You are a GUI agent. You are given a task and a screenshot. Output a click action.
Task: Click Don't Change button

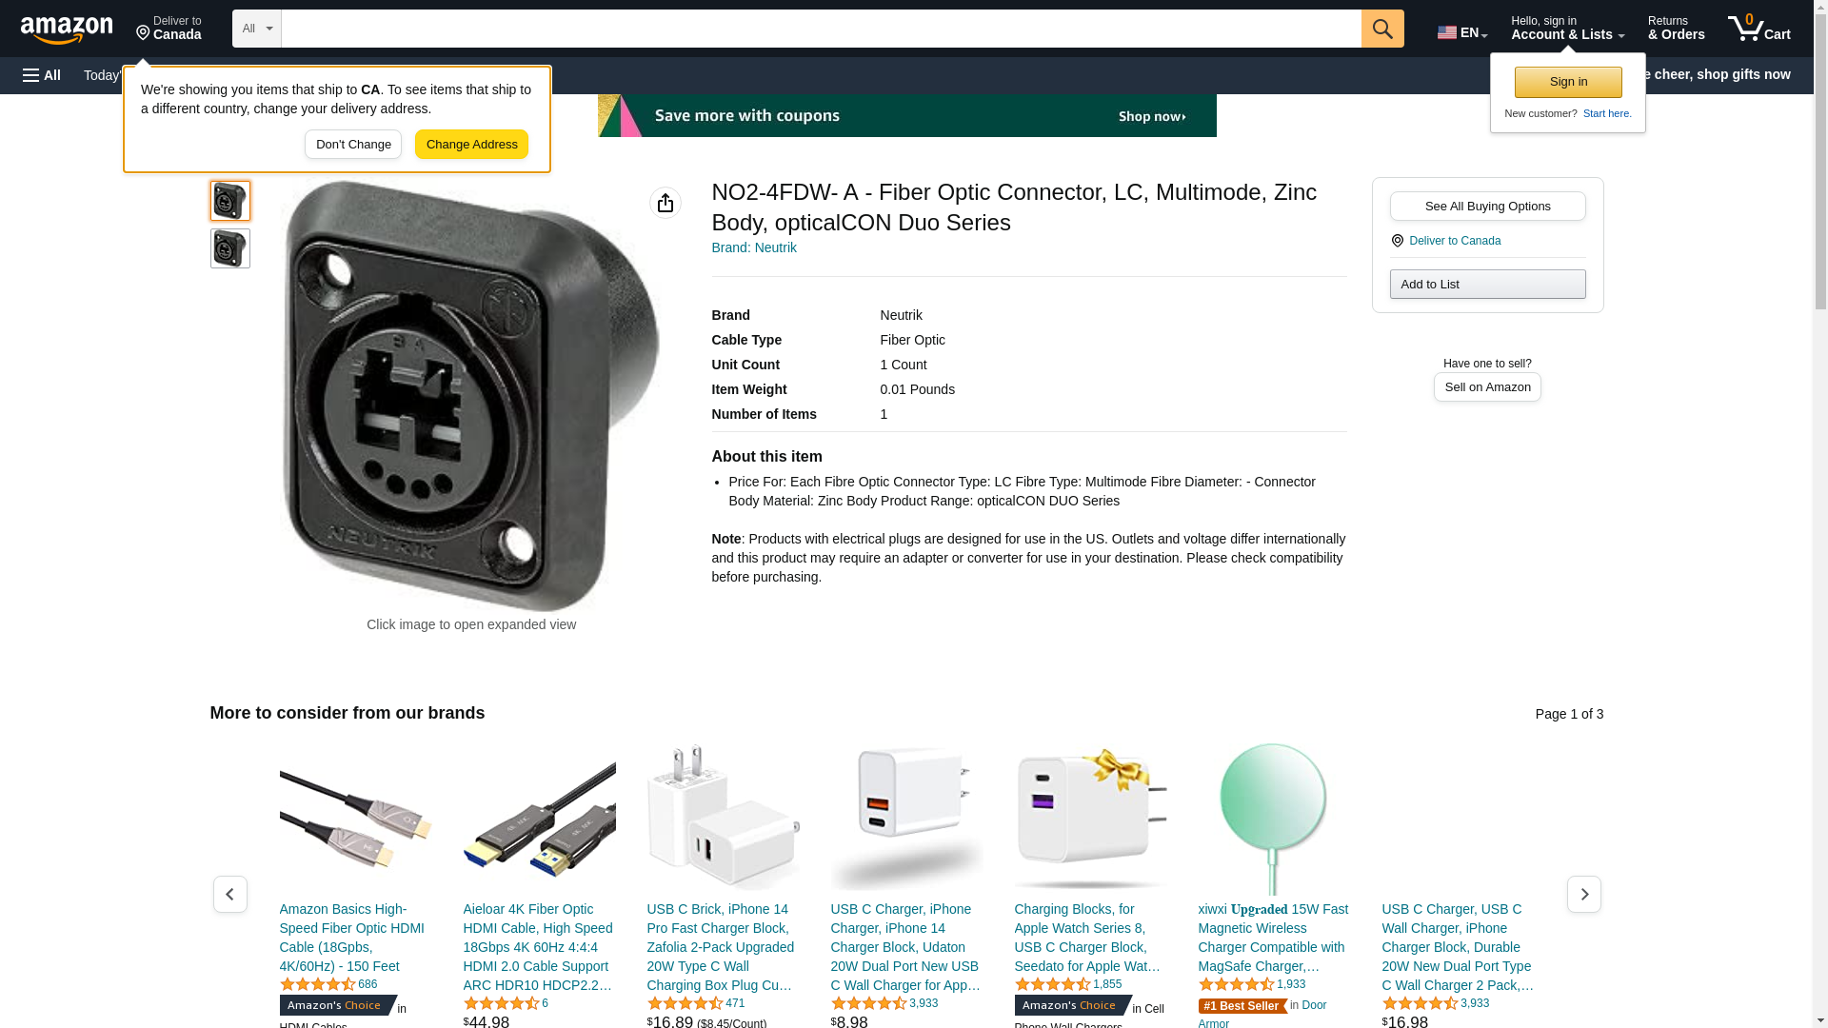tap(353, 145)
